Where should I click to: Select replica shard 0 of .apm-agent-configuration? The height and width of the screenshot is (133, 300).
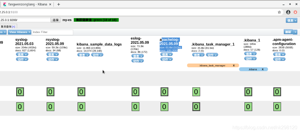pyautogui.click(x=277, y=107)
